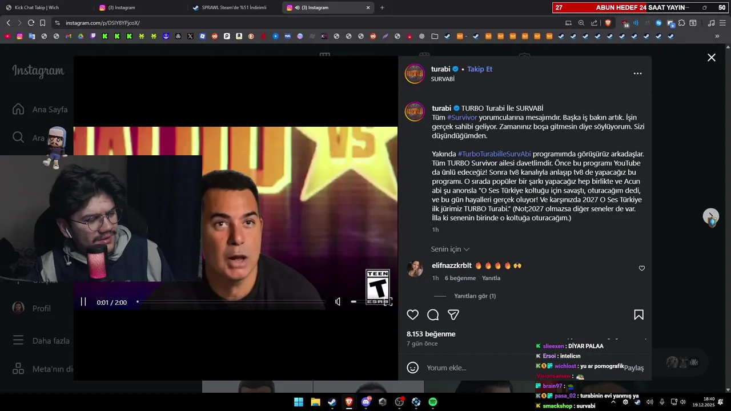View the 8.153 beğenme likes list
Viewport: 731px width, 411px height.
(x=431, y=334)
